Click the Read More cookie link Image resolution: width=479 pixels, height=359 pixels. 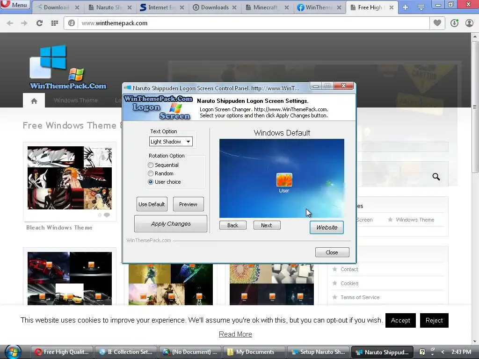click(235, 334)
